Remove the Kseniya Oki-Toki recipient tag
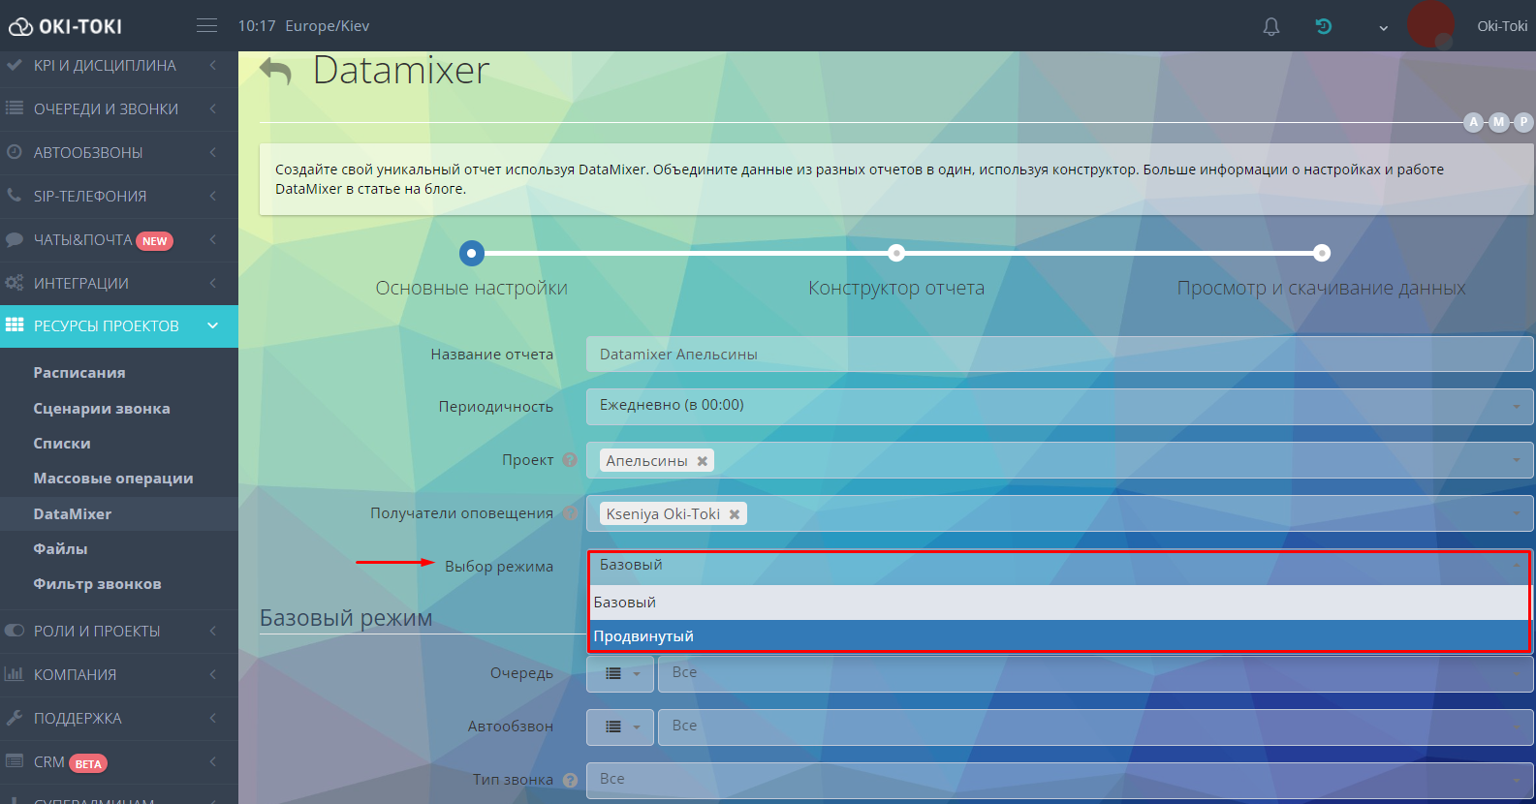Screen dimensions: 1536x804 [x=735, y=514]
